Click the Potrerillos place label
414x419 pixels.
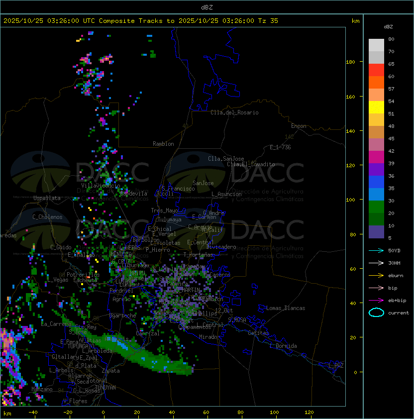pos(83,275)
